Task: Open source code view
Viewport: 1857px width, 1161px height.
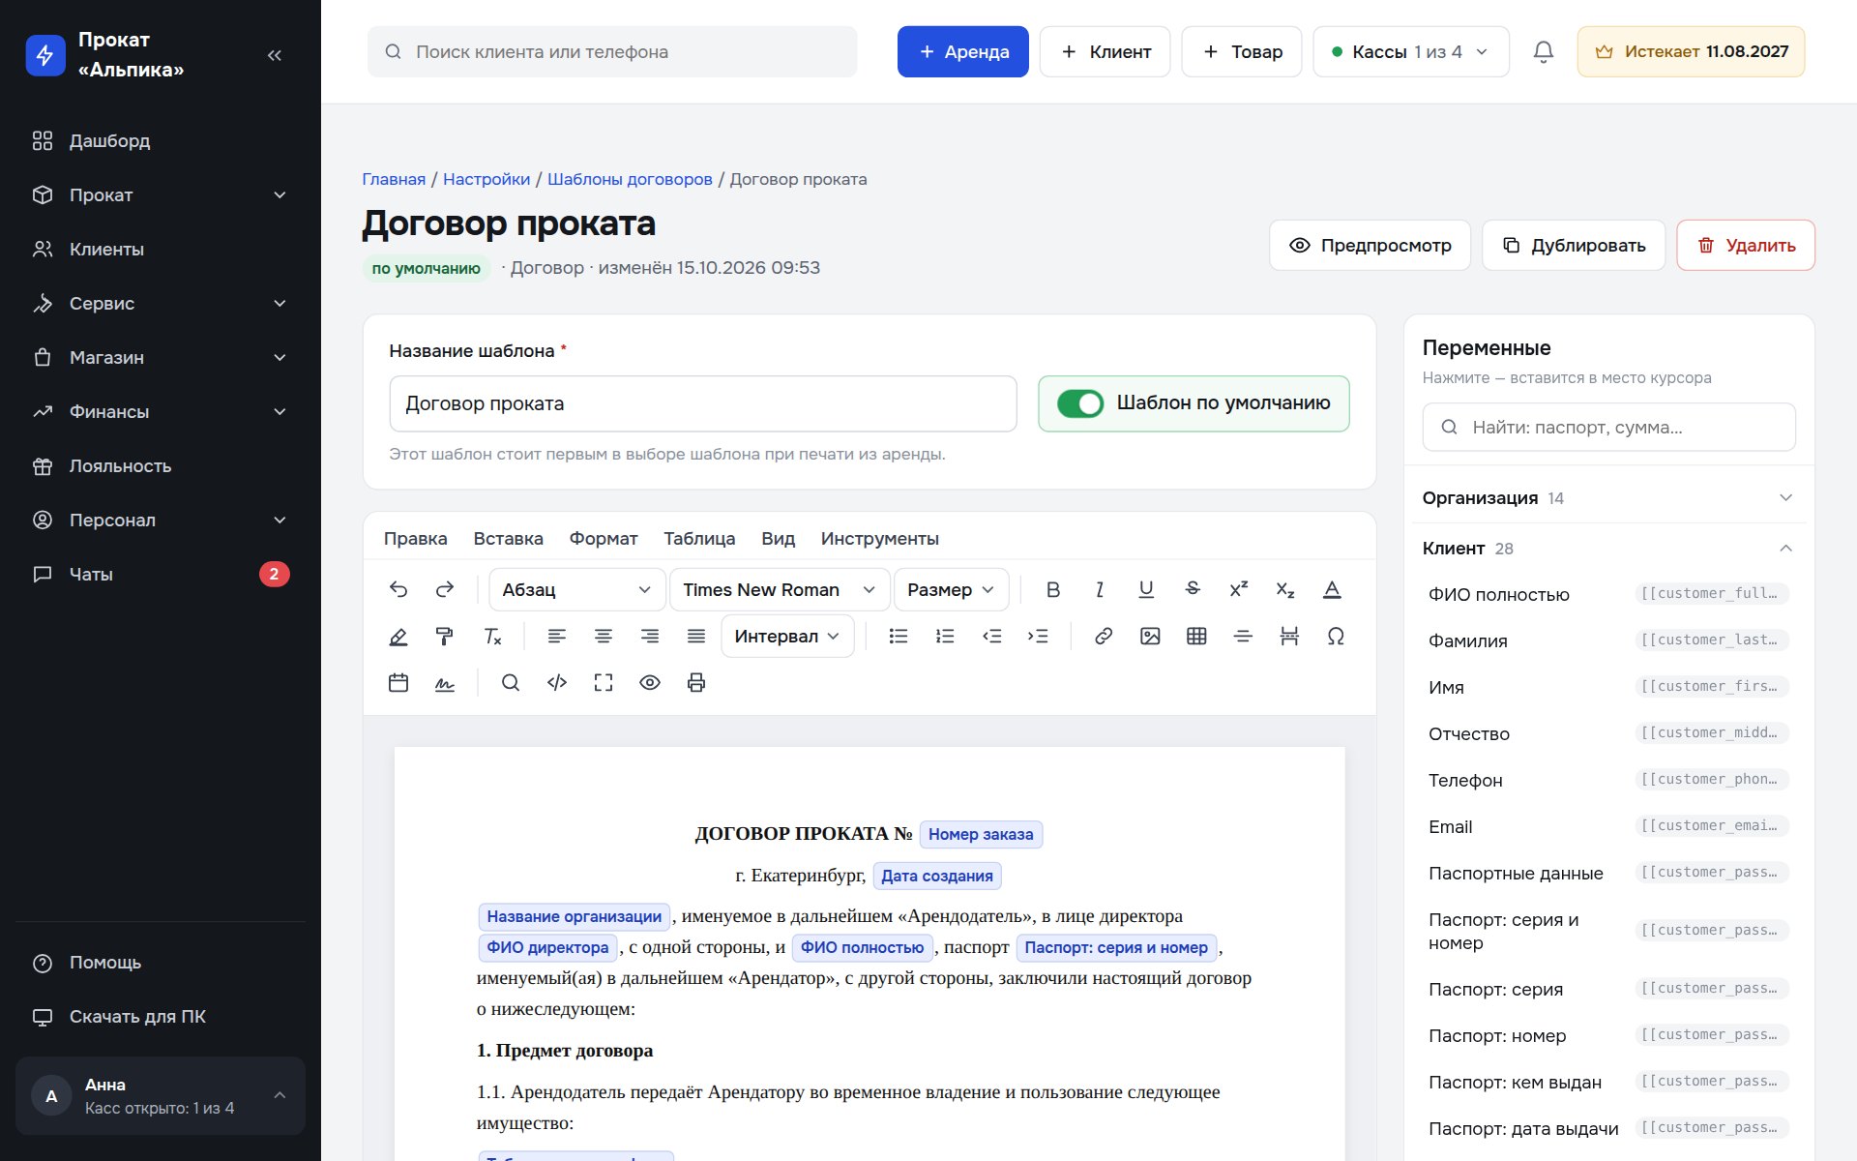Action: coord(557,682)
